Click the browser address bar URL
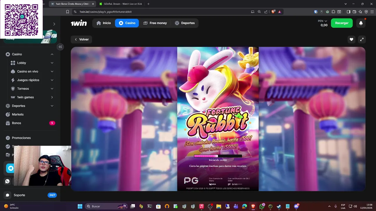Image resolution: width=376 pixels, height=211 pixels. tap(105, 12)
